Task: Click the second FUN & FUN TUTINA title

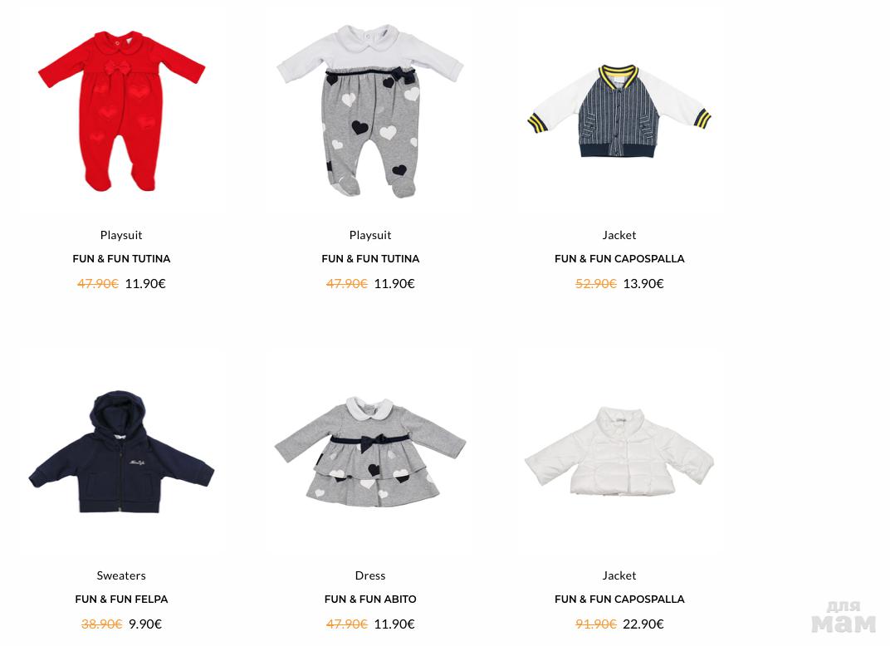Action: (x=370, y=259)
